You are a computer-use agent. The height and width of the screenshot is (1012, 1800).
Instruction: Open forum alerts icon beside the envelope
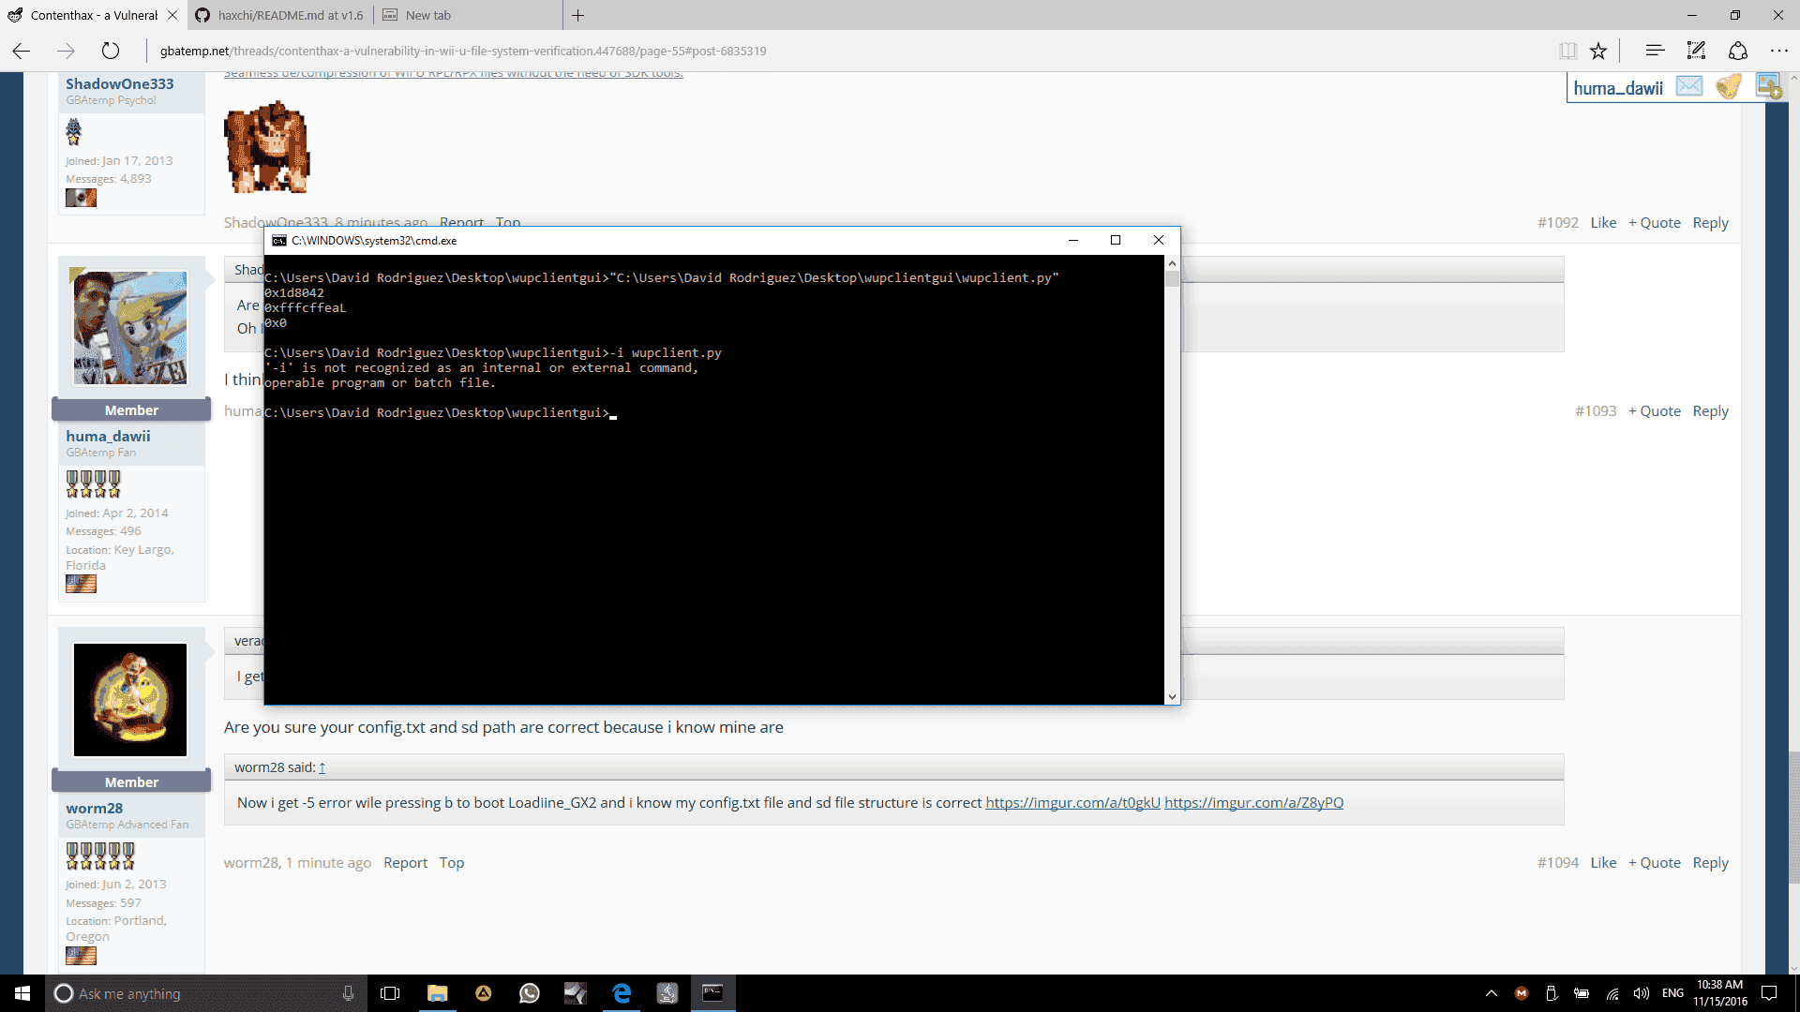[1729, 86]
